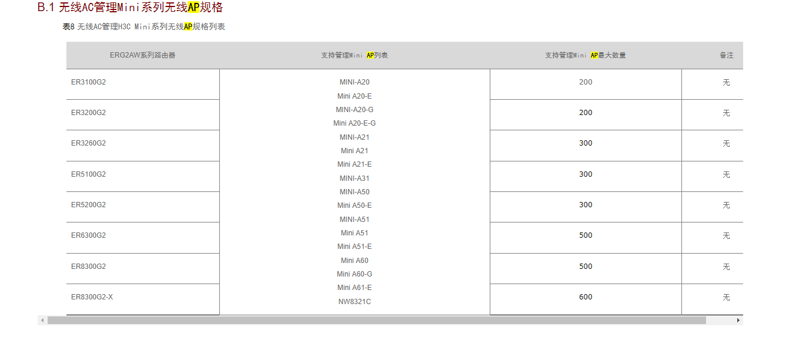Click the ER6300G2 row label

click(89, 235)
